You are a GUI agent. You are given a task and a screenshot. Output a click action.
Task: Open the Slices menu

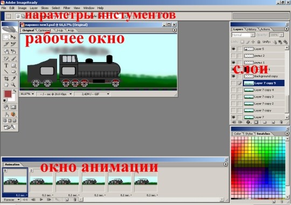45,8
